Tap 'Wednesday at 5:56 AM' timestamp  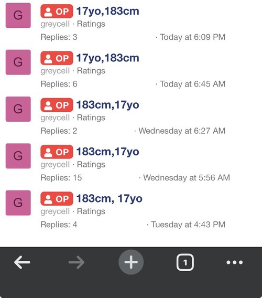point(187,178)
